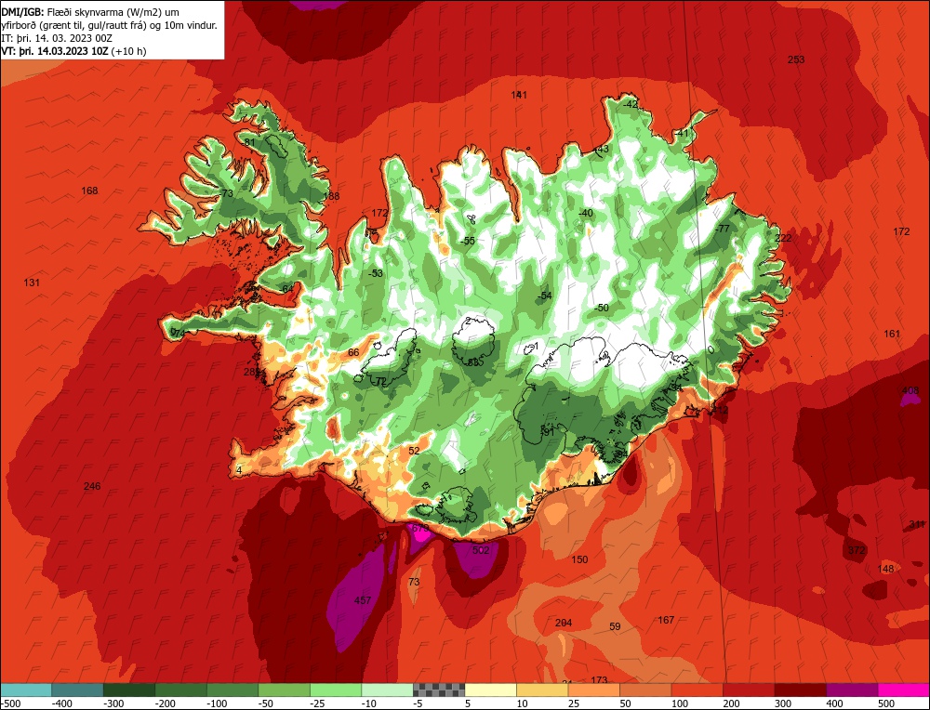Click the value '502' in the purple area off the south coast
Image resolution: width=930 pixels, height=710 pixels.
pyautogui.click(x=481, y=550)
